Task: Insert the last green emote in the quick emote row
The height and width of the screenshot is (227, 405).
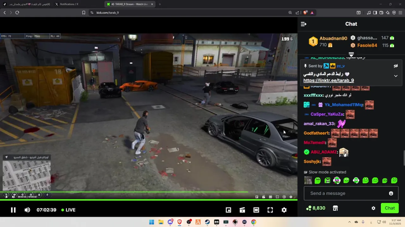Action: (x=394, y=181)
